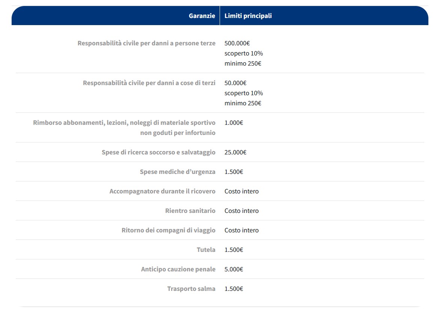Select 'Anticipo cauzione penale' label

tap(178, 269)
